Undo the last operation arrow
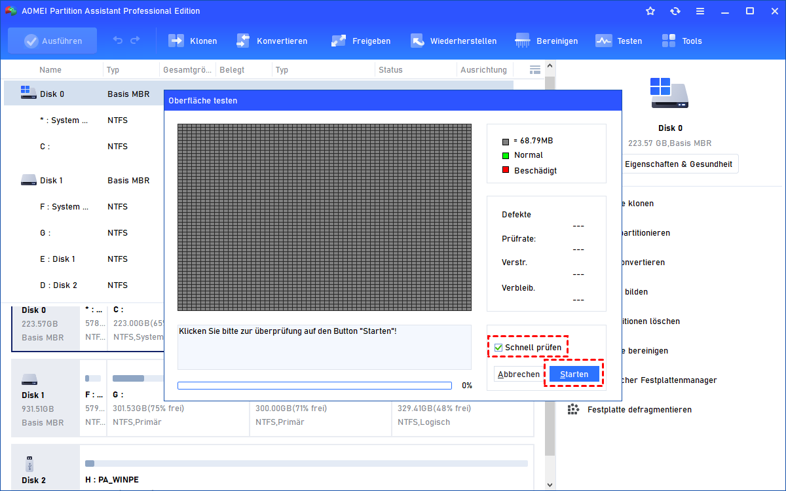The image size is (786, 491). coord(118,41)
